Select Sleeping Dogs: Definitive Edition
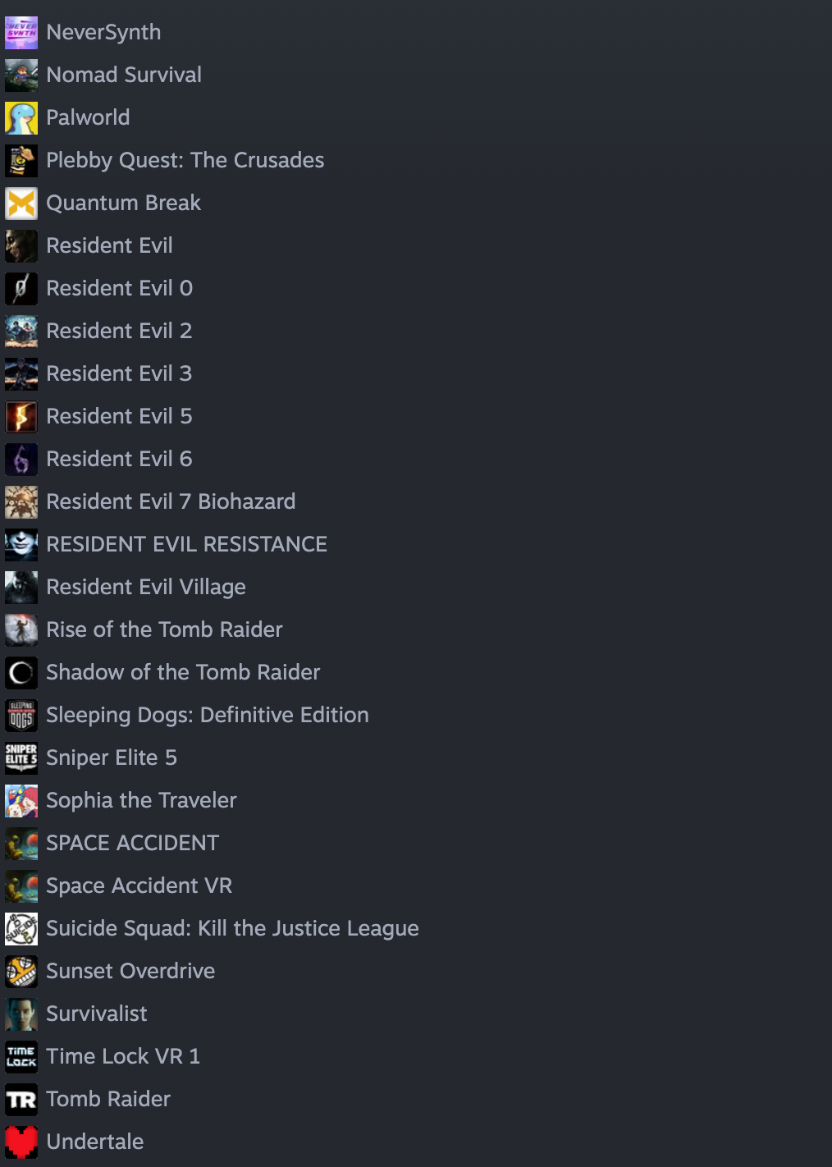 point(208,715)
